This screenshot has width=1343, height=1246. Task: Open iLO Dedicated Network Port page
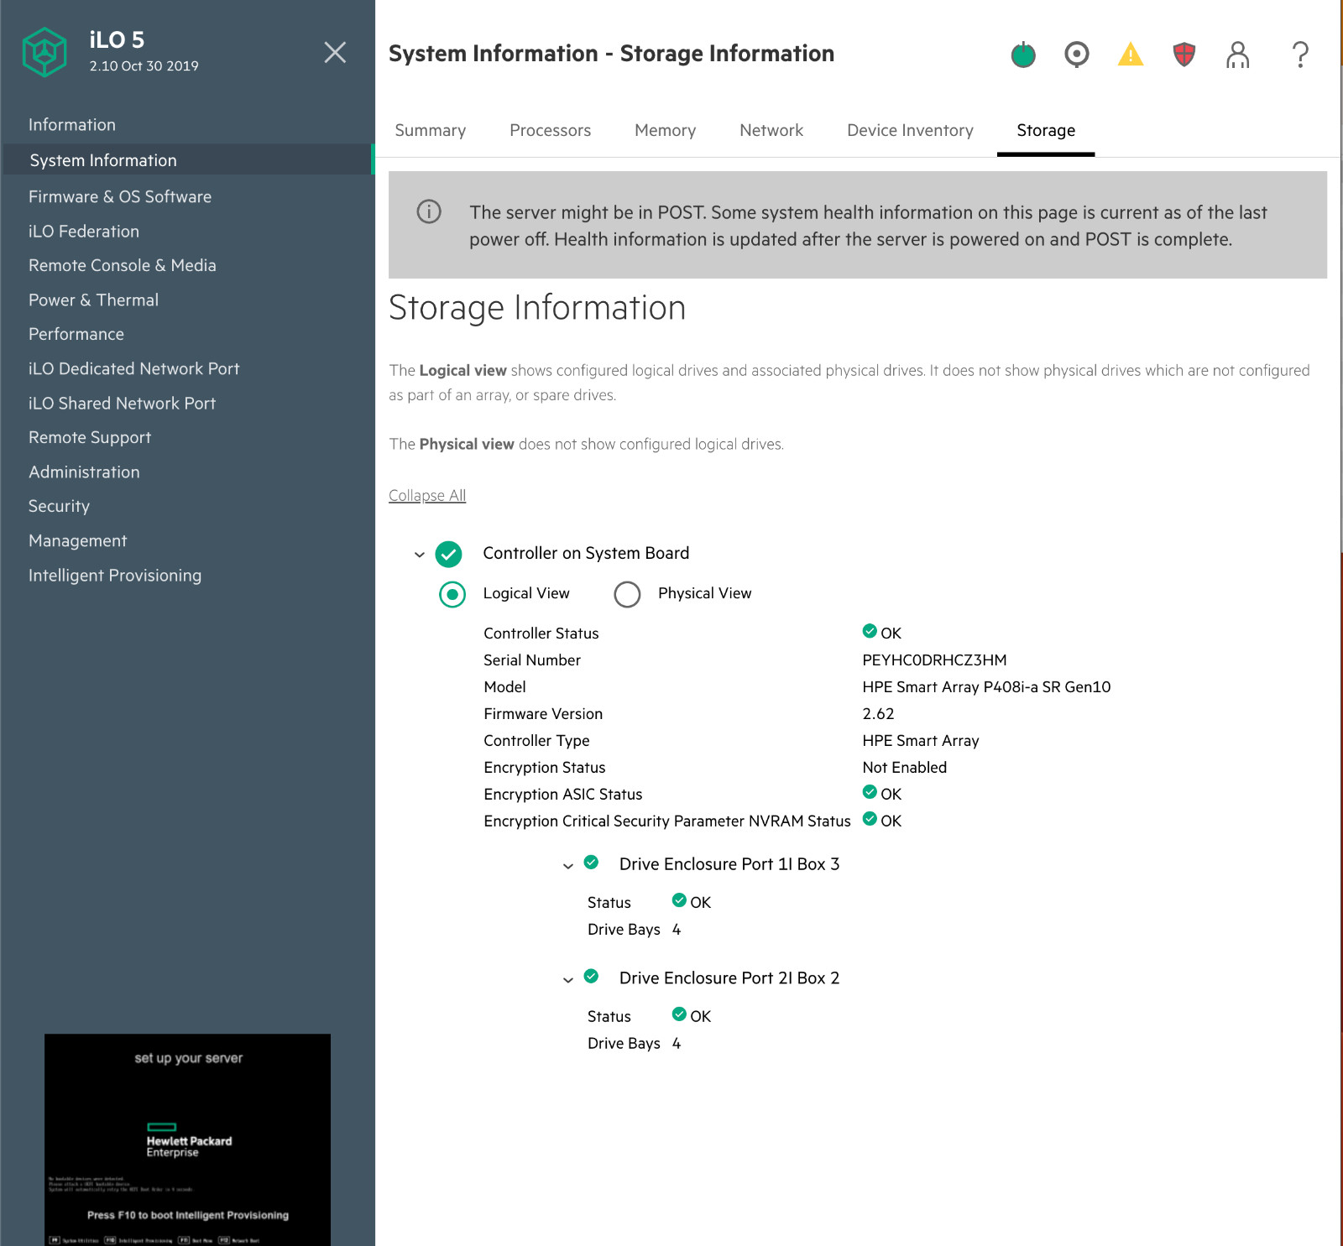(x=134, y=368)
